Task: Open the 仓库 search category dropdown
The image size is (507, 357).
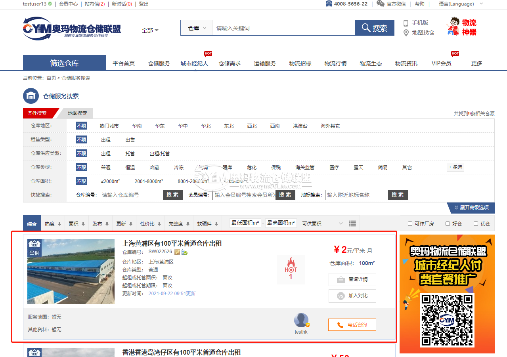Action: pos(197,28)
